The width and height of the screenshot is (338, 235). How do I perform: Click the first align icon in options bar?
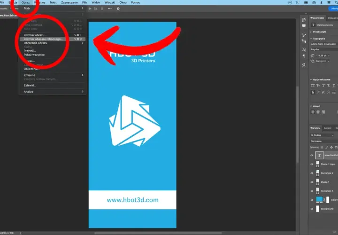coord(90,8)
